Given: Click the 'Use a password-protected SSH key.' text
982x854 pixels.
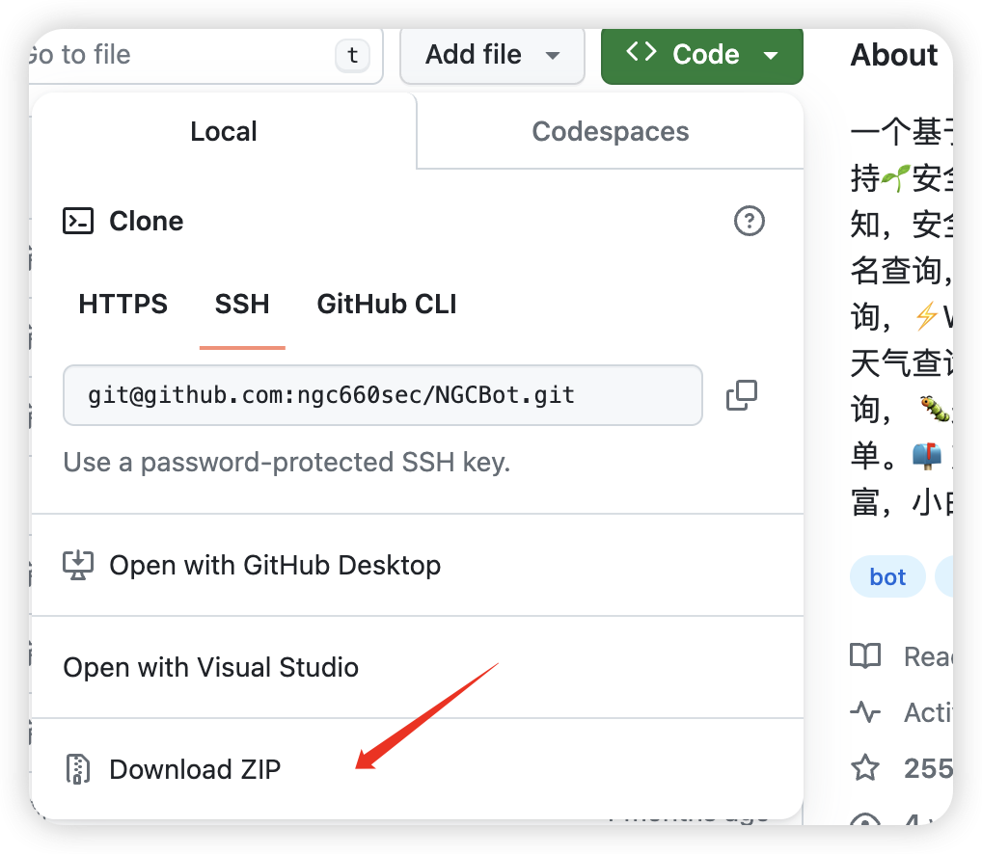Looking at the screenshot, I should coord(286,463).
